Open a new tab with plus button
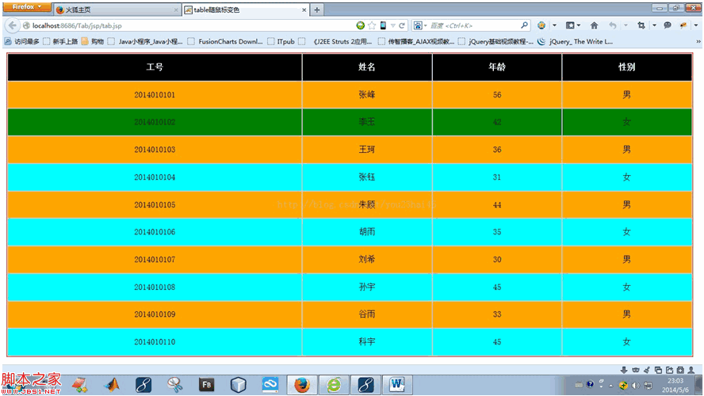The height and width of the screenshot is (396, 704). (317, 10)
